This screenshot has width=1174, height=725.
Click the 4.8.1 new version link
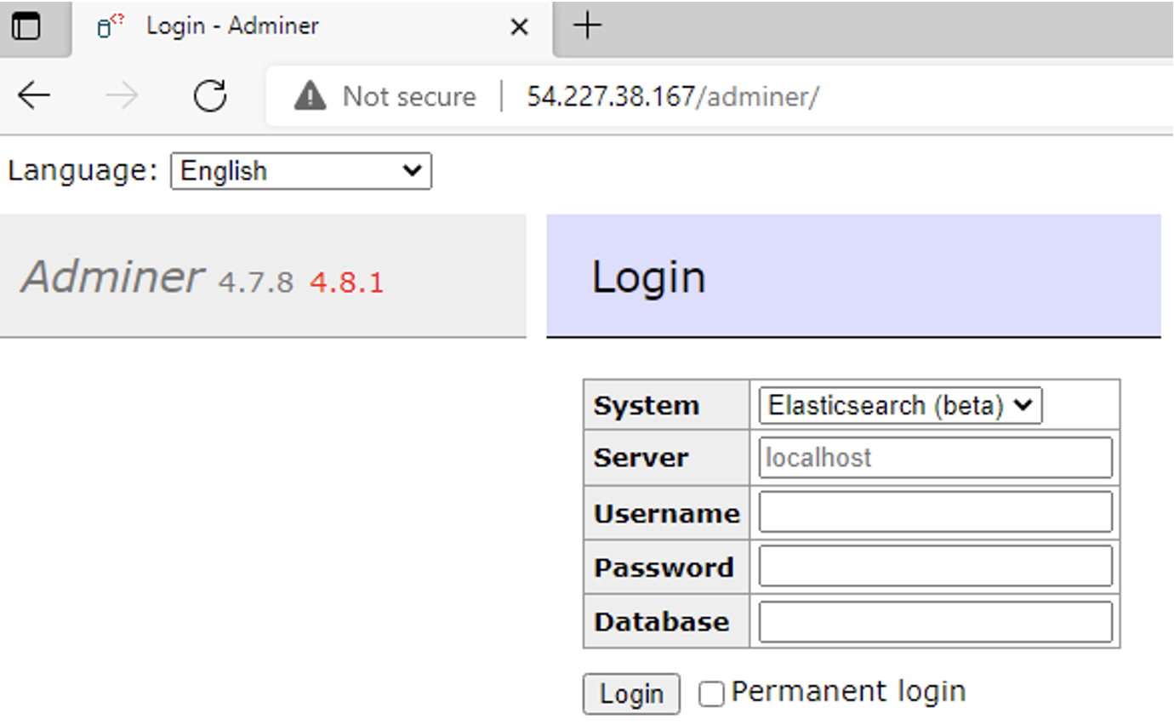click(347, 283)
